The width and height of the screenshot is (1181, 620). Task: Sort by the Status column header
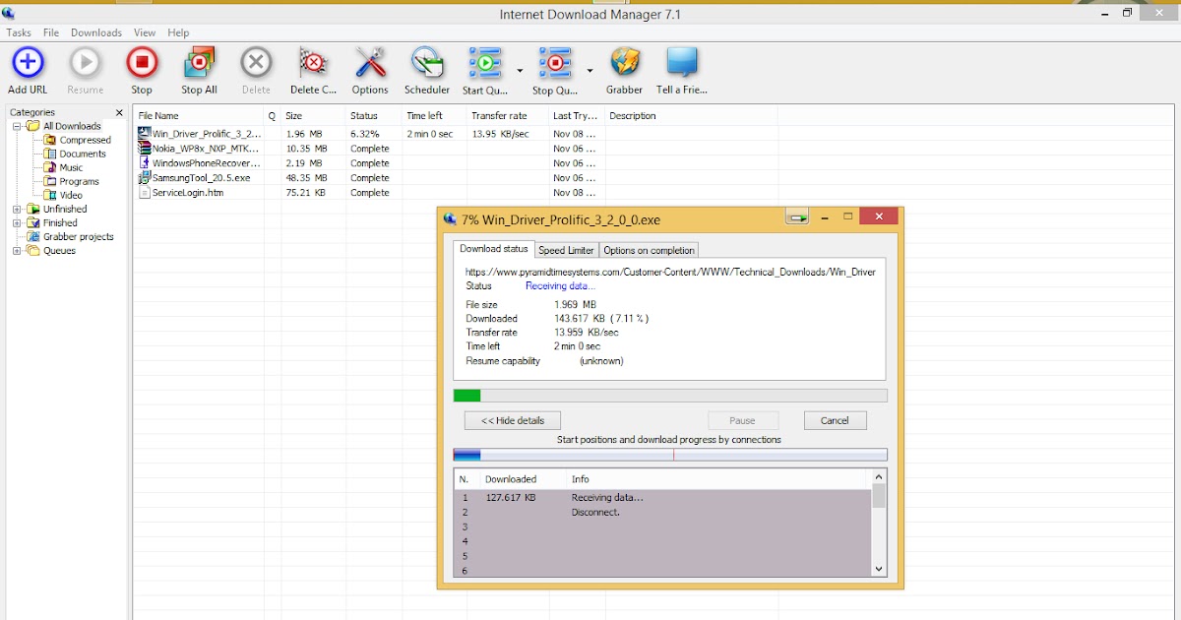[x=374, y=115]
